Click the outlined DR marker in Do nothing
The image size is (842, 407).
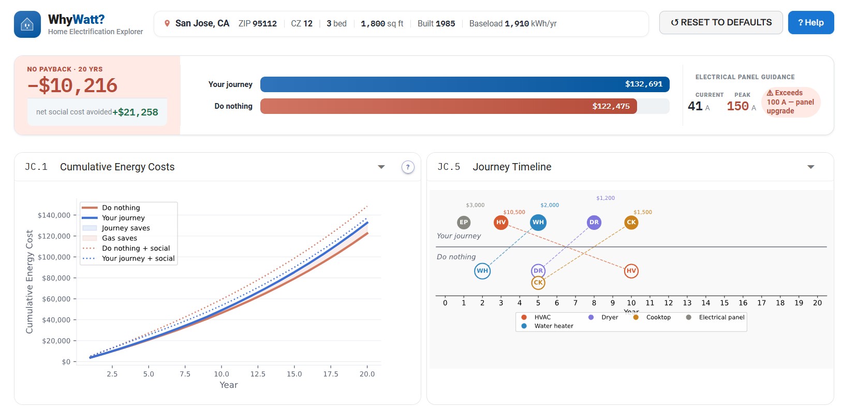538,271
